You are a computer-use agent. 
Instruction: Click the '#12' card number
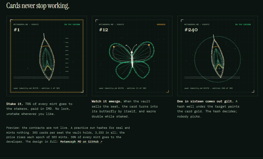[x=103, y=30]
